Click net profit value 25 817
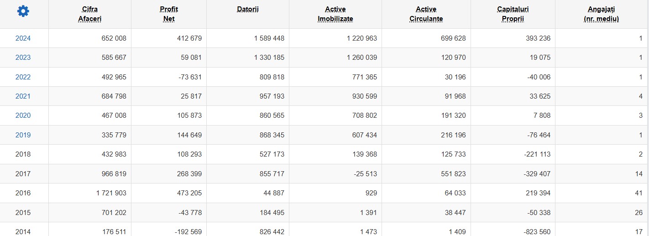The image size is (649, 236). [x=191, y=96]
